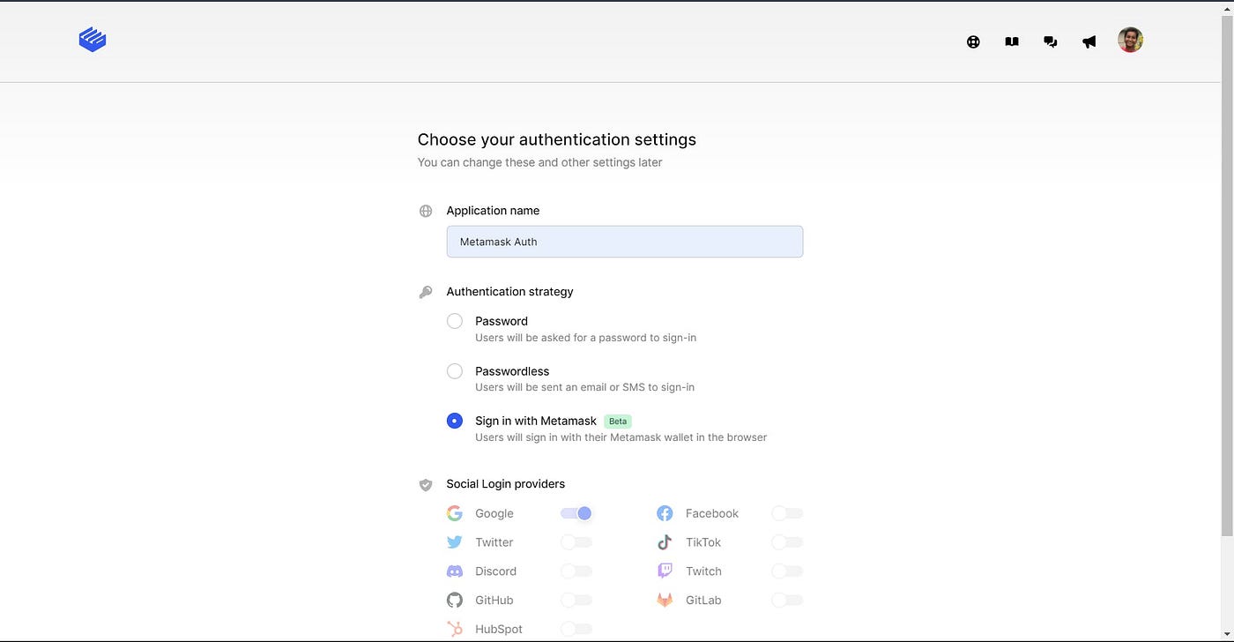Click the GitHub logo icon
This screenshot has height=642, width=1234.
click(455, 601)
